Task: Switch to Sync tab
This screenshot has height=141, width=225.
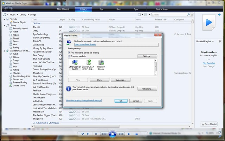Action: click(x=136, y=9)
